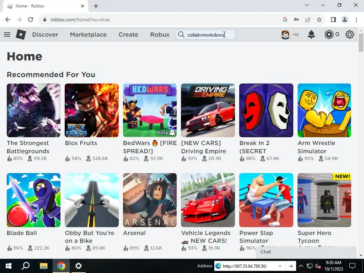Open File Explorer from the taskbar
The width and height of the screenshot is (364, 273).
tap(43, 266)
